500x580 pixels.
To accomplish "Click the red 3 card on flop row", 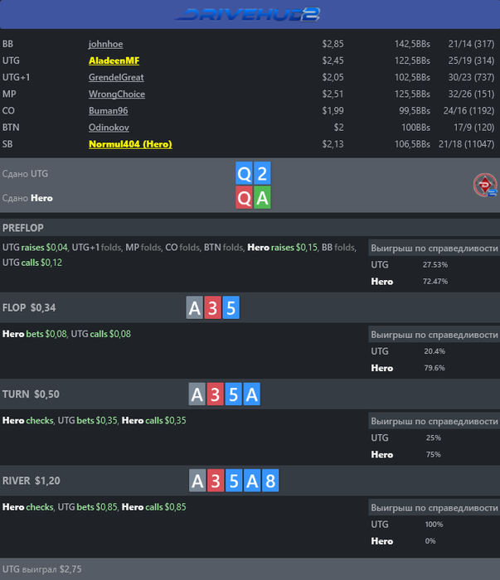I will click(212, 307).
